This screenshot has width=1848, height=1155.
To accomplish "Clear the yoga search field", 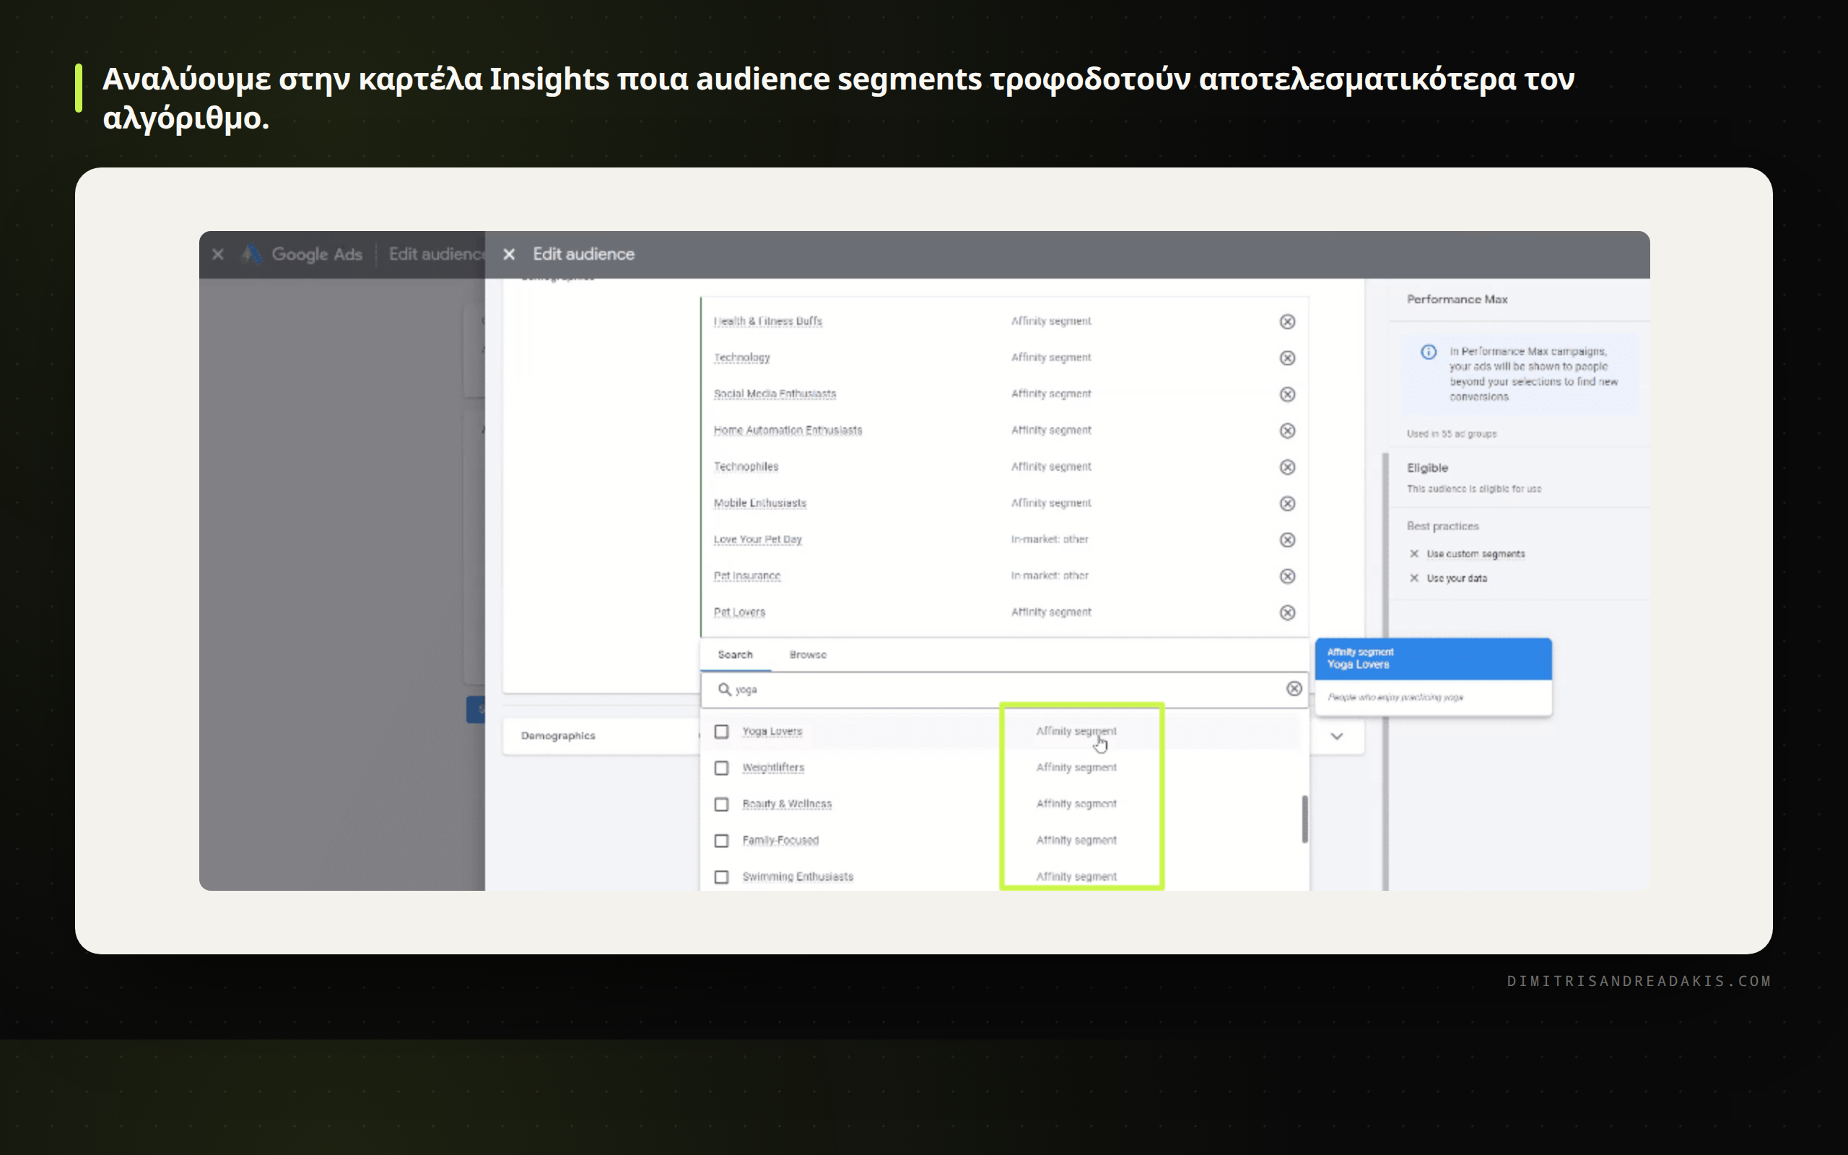I will pos(1294,688).
